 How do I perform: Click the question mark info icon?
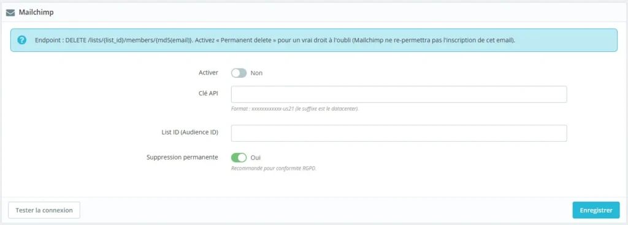pyautogui.click(x=22, y=40)
